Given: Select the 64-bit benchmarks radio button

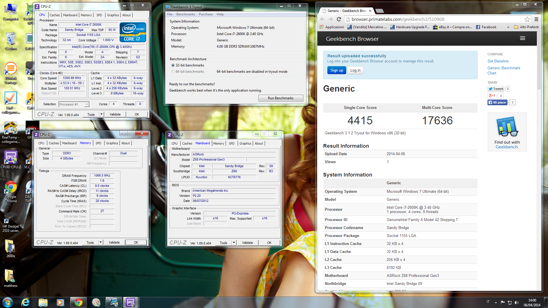Looking at the screenshot, I should click(173, 72).
